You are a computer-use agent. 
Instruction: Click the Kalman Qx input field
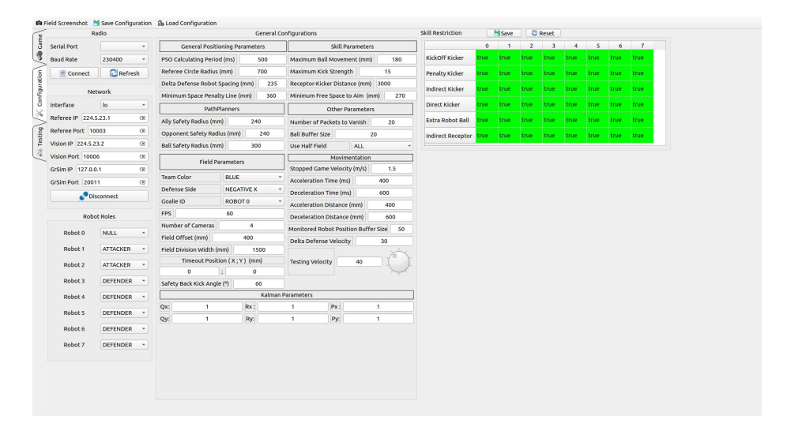pyautogui.click(x=207, y=307)
